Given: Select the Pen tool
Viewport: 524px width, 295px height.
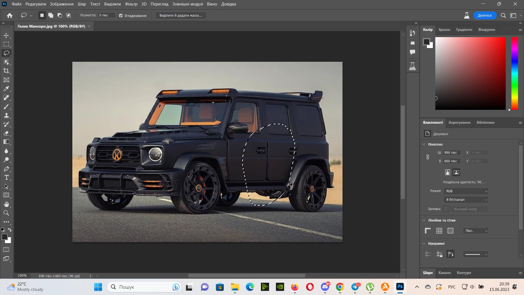Looking at the screenshot, I should point(6,169).
